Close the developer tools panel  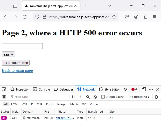[x=158, y=89]
